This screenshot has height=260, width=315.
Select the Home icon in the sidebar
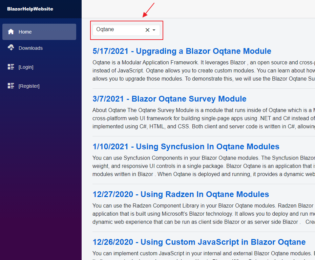coord(11,31)
